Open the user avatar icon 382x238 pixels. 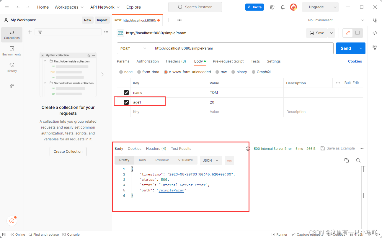tap(293, 7)
